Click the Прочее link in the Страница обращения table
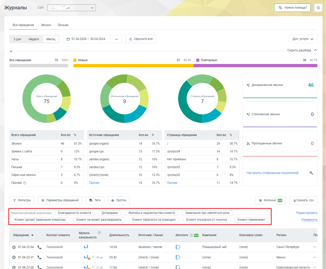Image resolution: width=326 pixels, height=269 pixels. [172, 183]
